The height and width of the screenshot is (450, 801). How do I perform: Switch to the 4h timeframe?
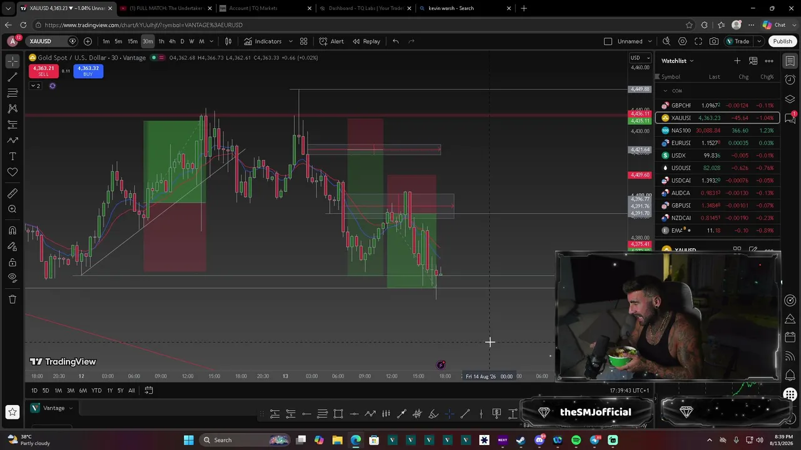(x=172, y=41)
